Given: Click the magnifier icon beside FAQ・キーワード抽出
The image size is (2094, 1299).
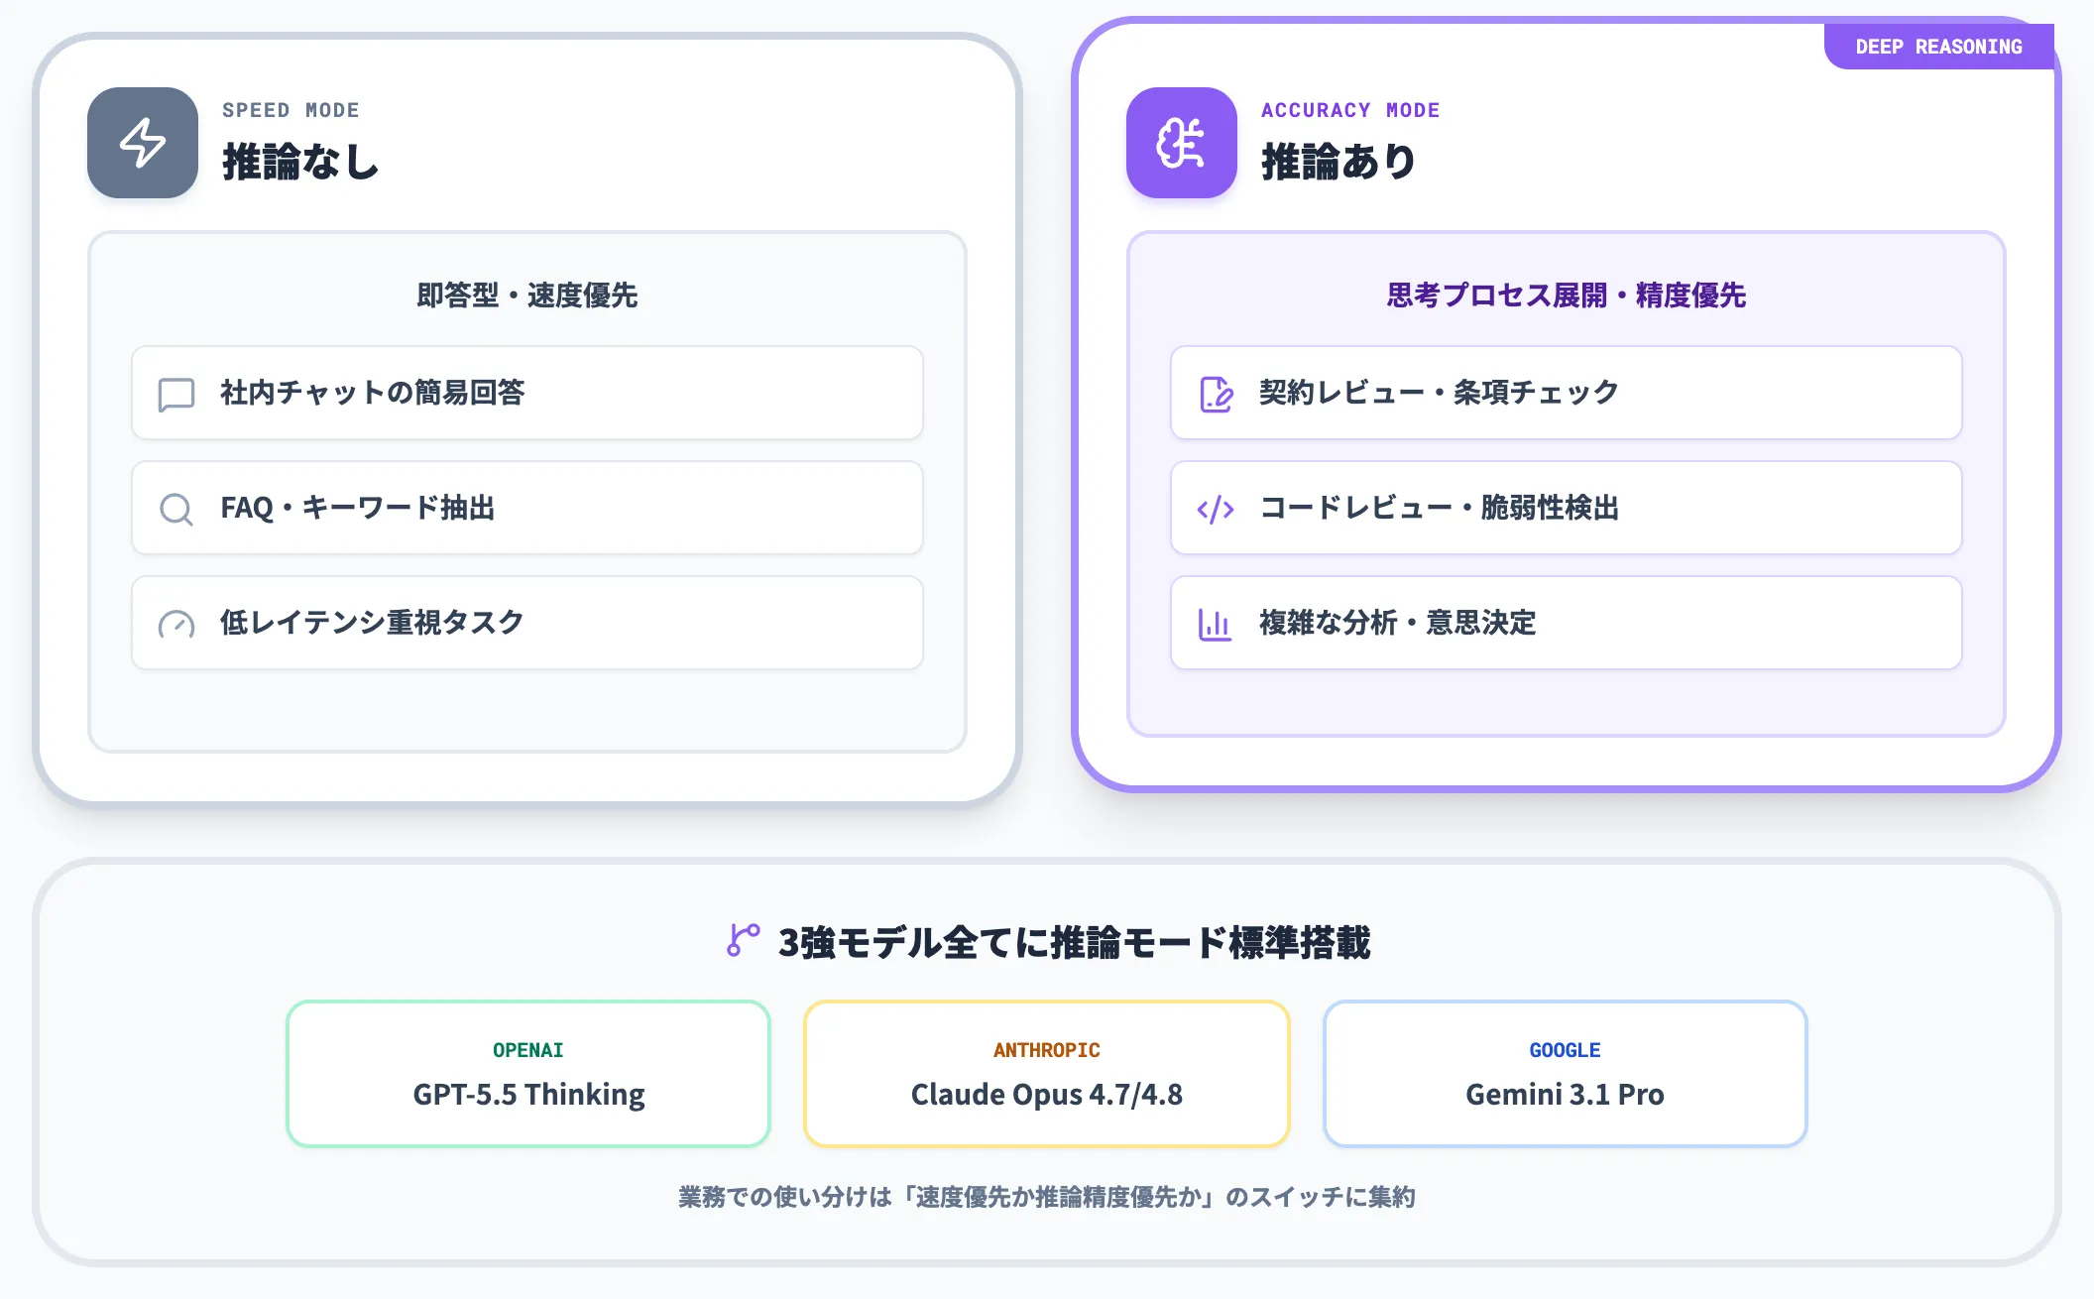Looking at the screenshot, I should tap(176, 509).
